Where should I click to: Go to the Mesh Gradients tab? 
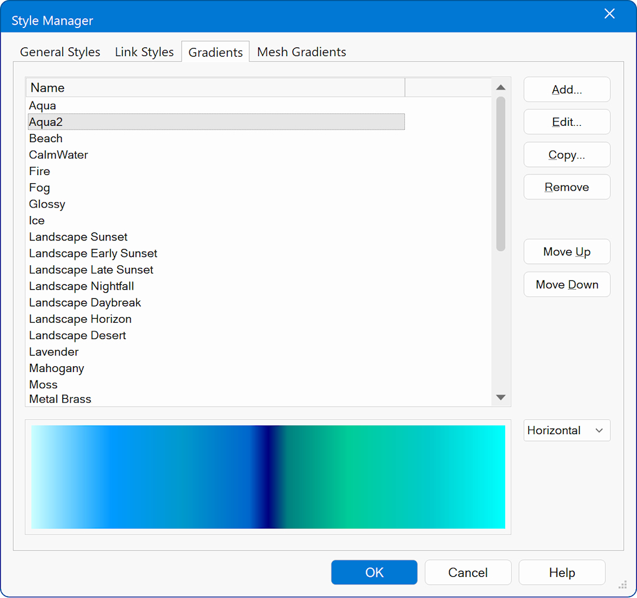point(302,52)
